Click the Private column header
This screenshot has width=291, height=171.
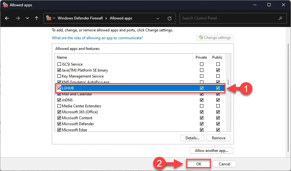tap(201, 57)
